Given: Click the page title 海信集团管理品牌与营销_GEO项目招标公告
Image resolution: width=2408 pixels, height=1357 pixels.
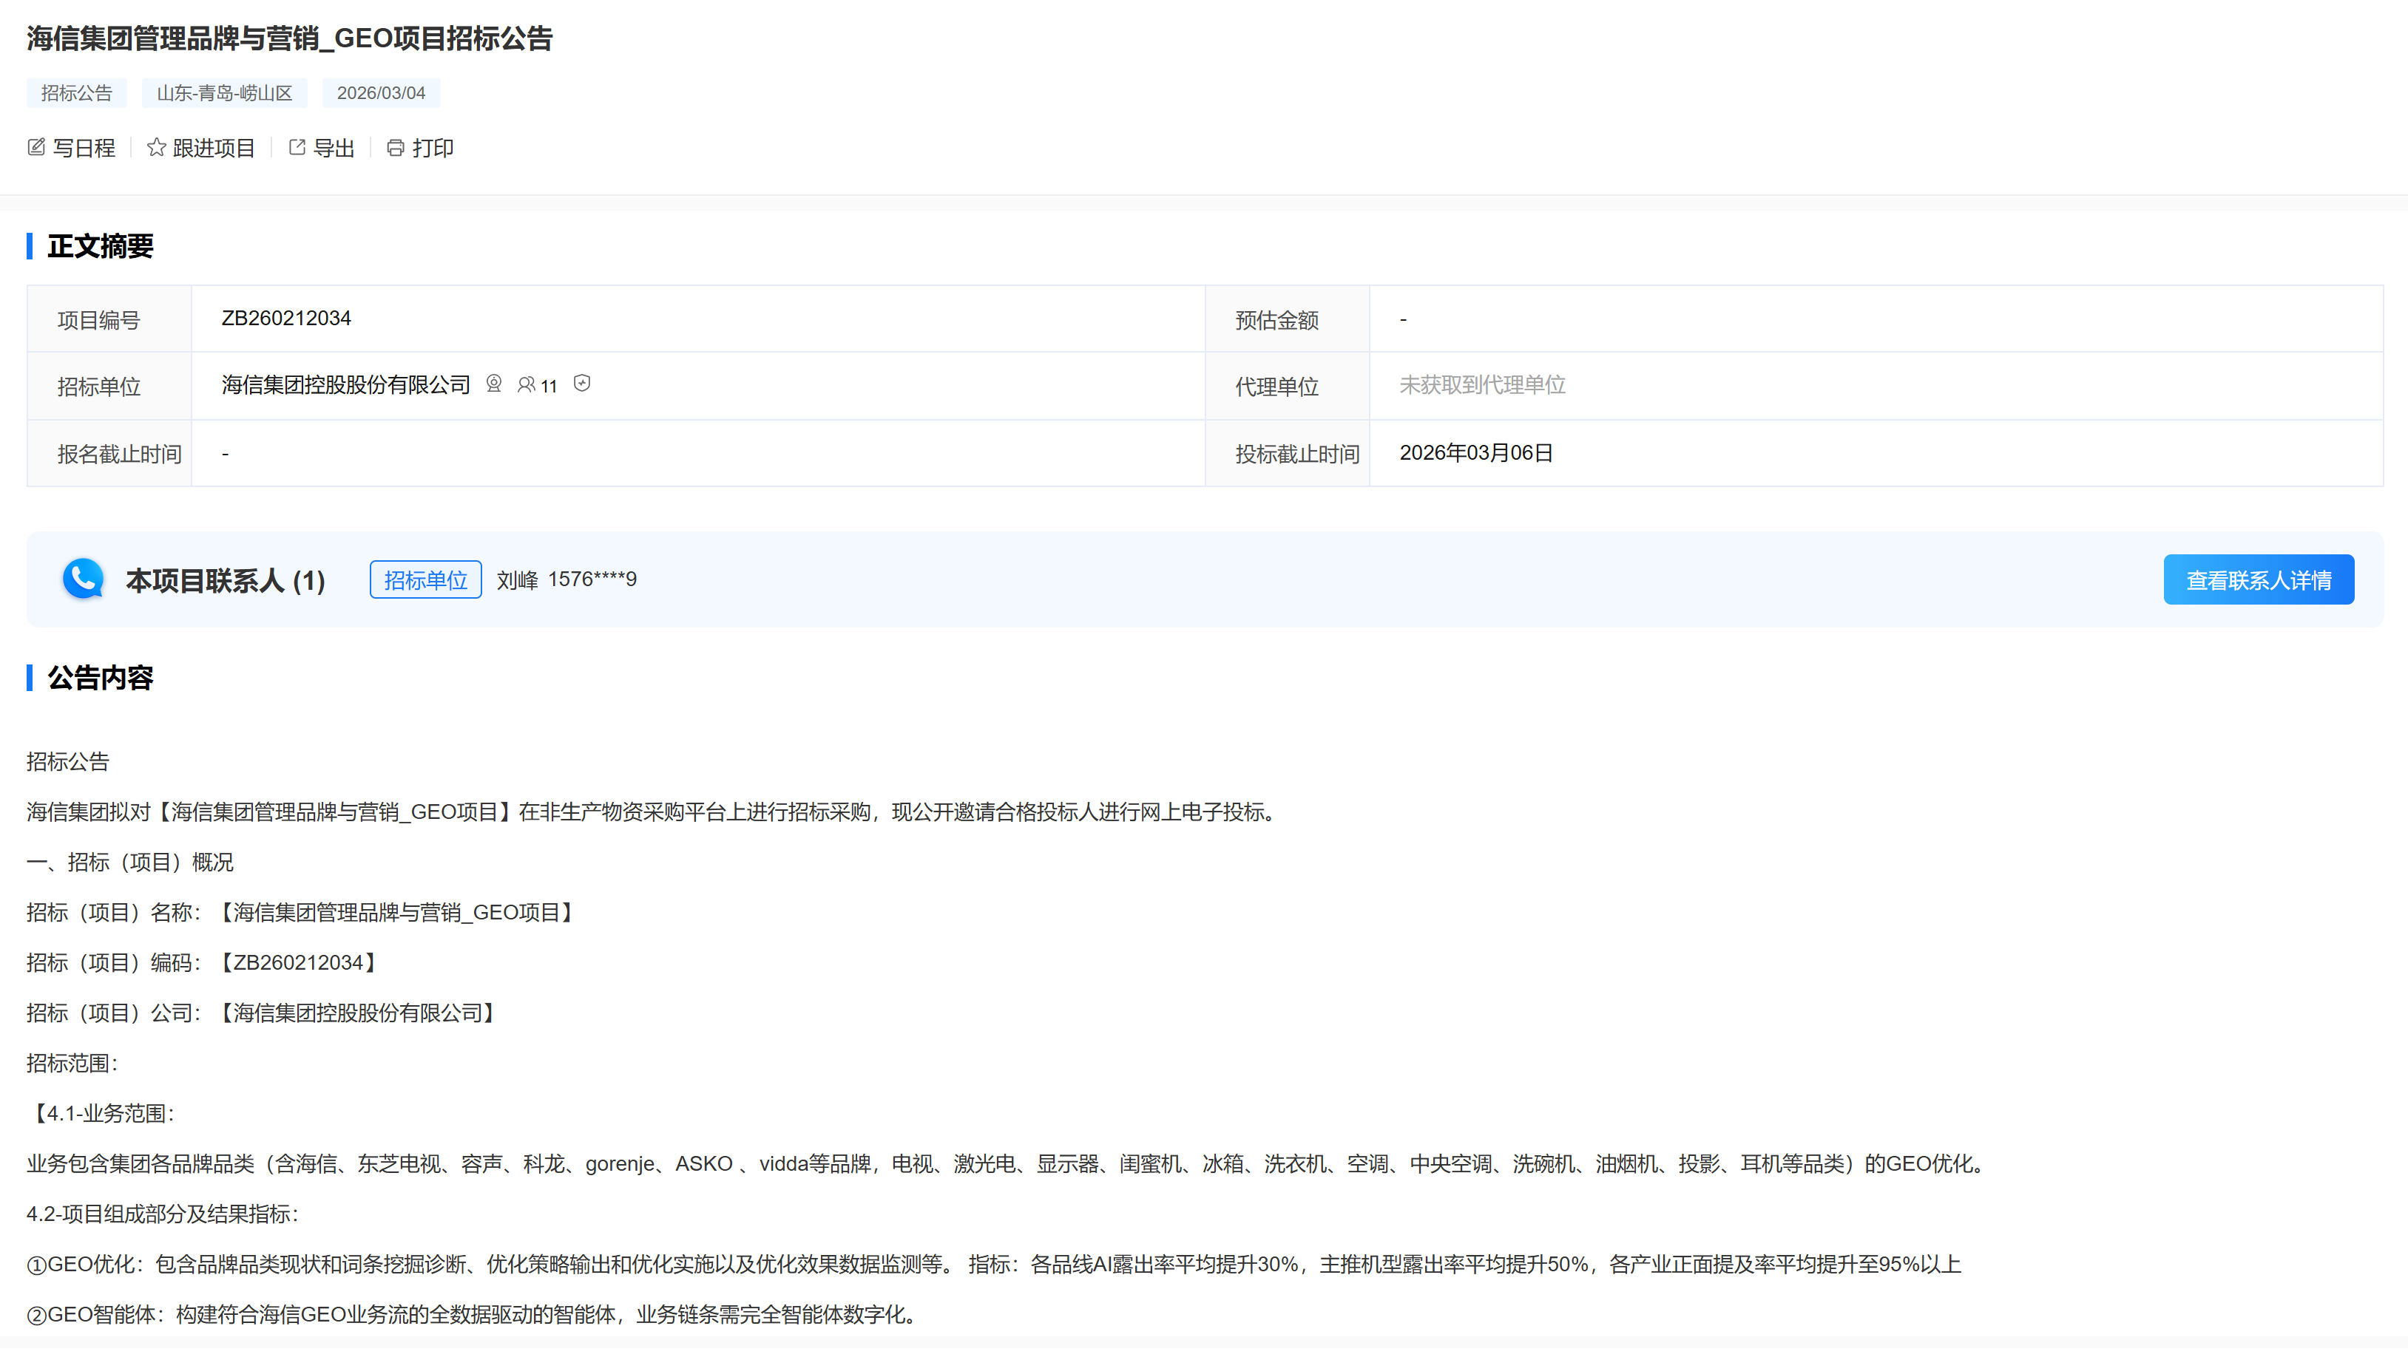Looking at the screenshot, I should click(290, 38).
